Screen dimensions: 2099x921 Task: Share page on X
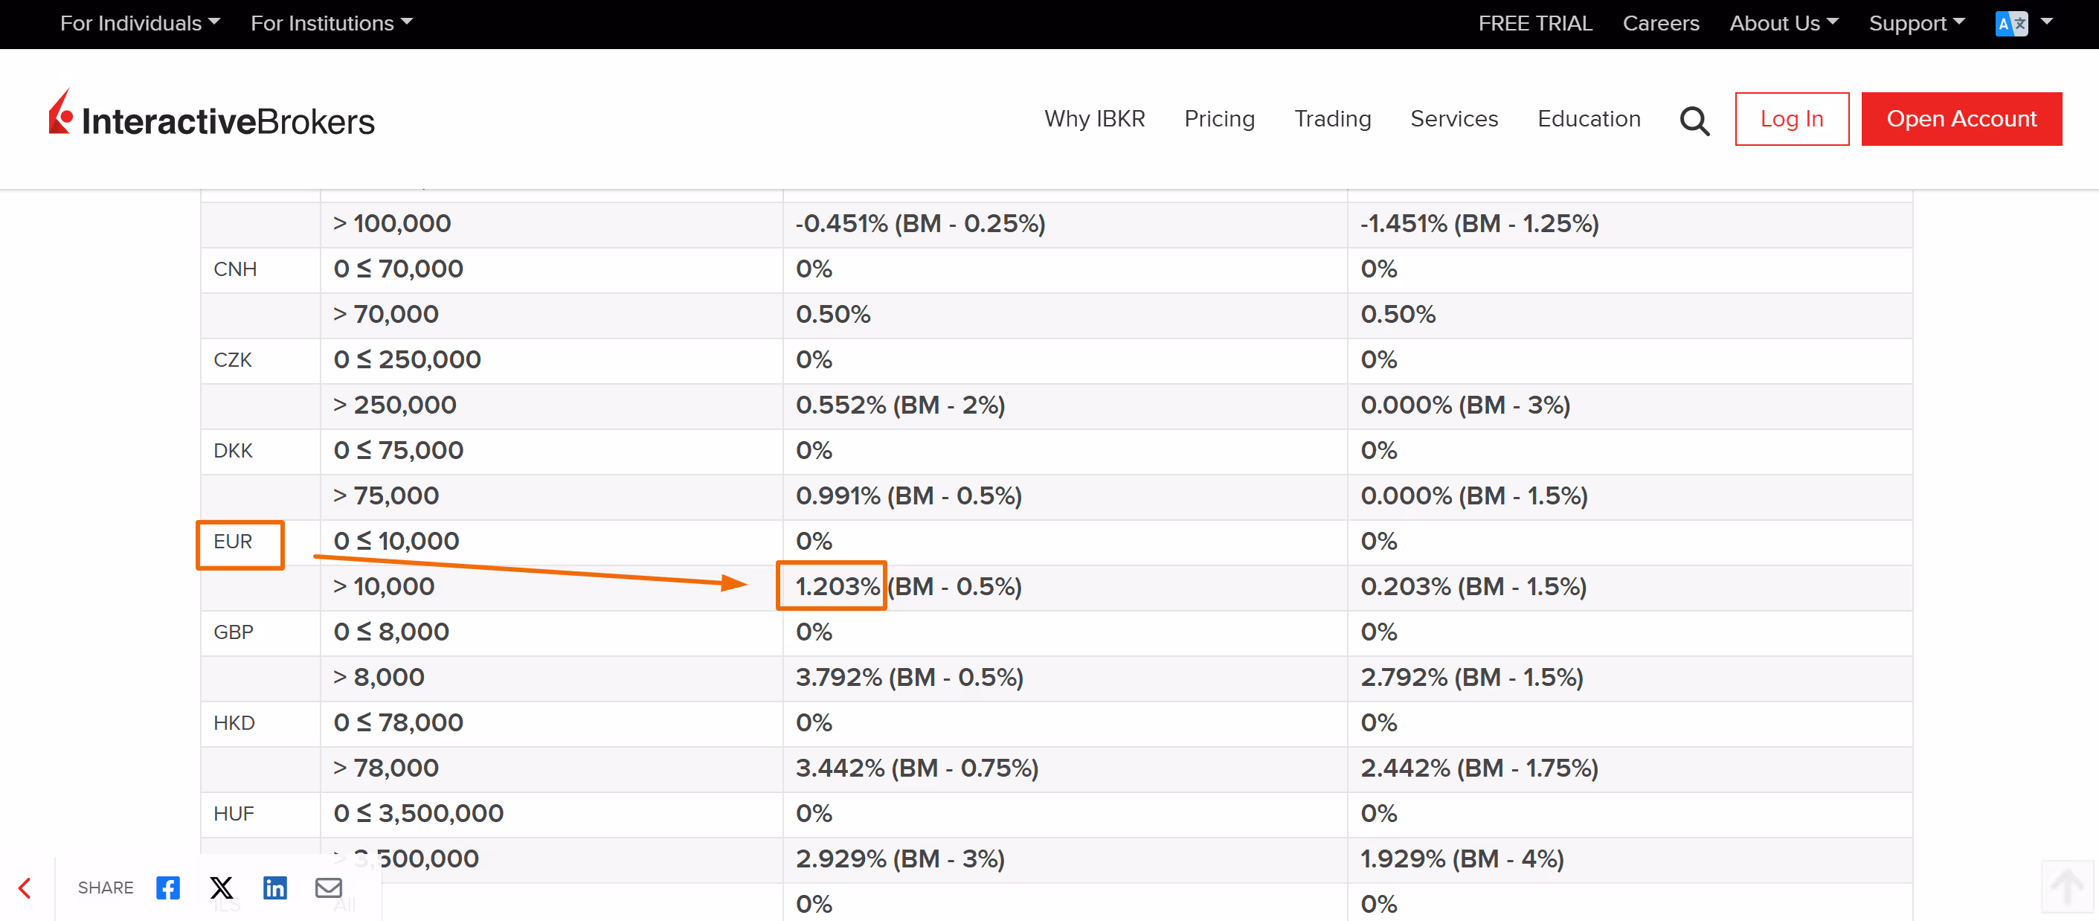(x=222, y=888)
